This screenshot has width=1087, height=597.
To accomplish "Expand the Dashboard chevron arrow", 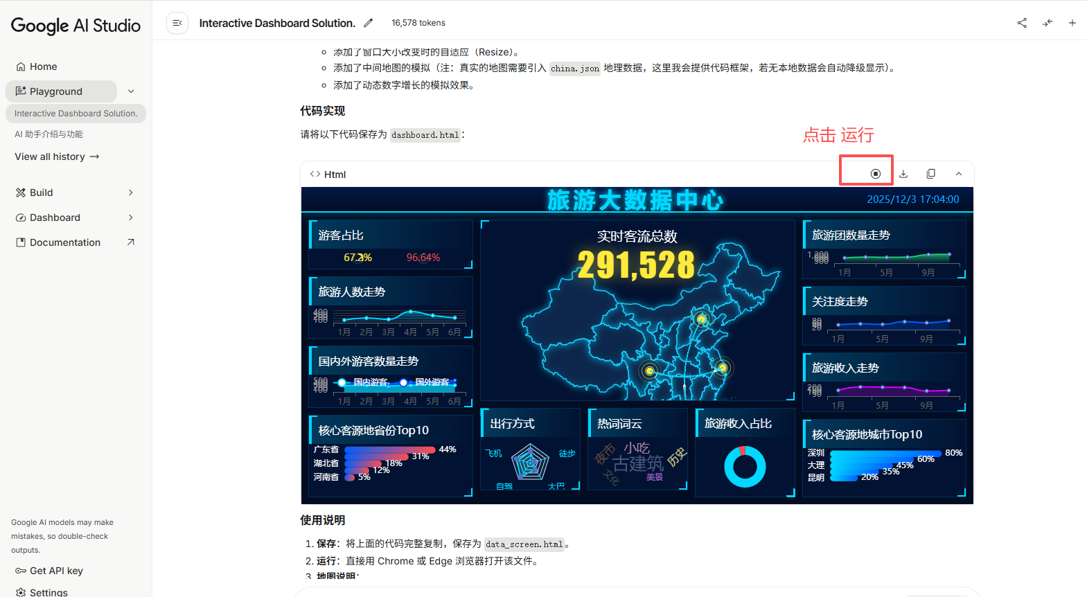I will tap(131, 217).
